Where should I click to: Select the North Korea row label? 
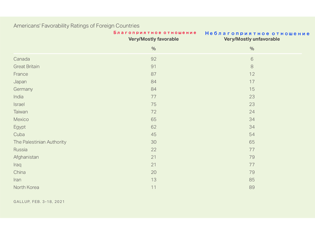point(26,187)
